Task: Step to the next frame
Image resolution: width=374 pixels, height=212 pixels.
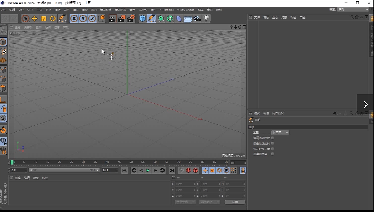Action: 155,170
